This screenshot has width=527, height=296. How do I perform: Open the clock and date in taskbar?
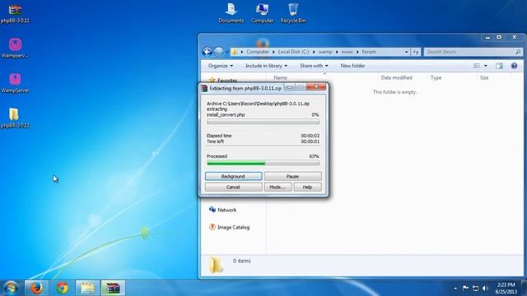coord(506,289)
